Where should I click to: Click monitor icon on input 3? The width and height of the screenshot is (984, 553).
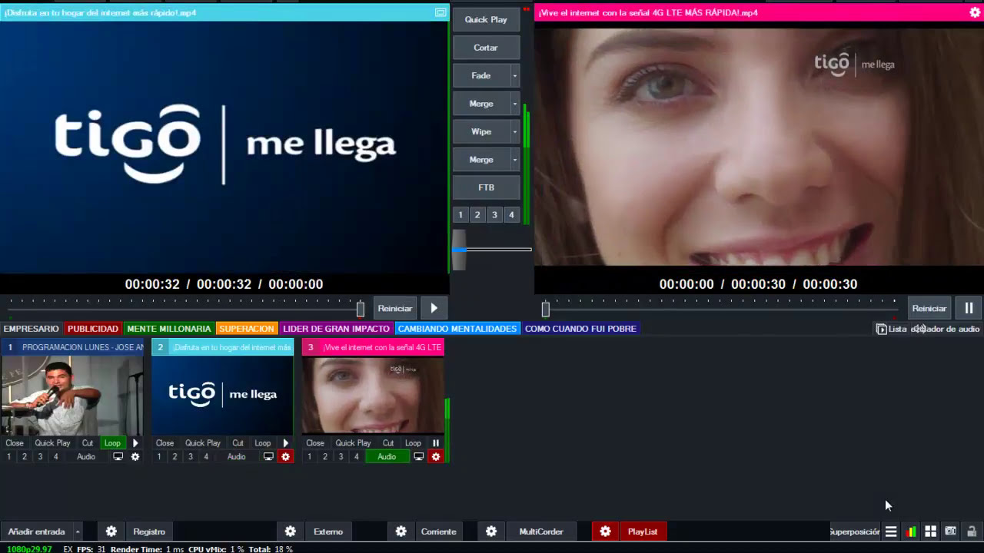click(419, 456)
